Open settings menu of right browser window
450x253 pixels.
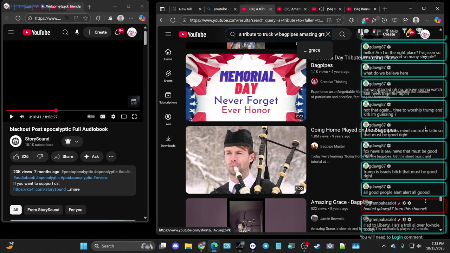tap(426, 20)
